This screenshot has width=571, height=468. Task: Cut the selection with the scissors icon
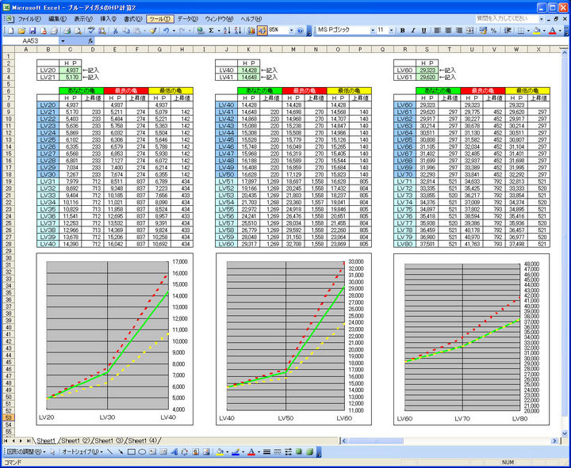115,31
